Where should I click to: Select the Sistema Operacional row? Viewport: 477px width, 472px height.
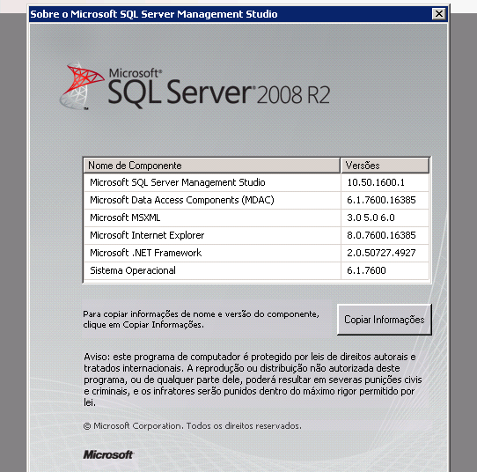(256, 270)
